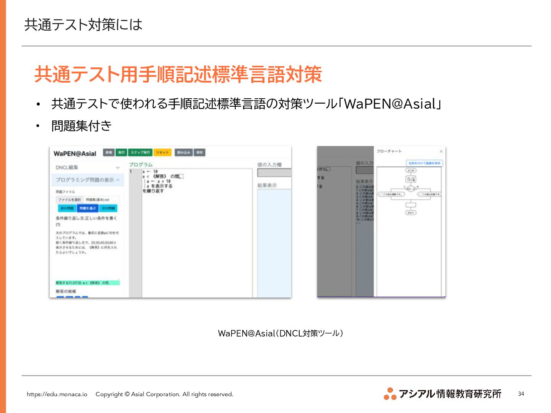Click the 共通テスト対策には slide title
This screenshot has width=551, height=413.
[x=83, y=24]
